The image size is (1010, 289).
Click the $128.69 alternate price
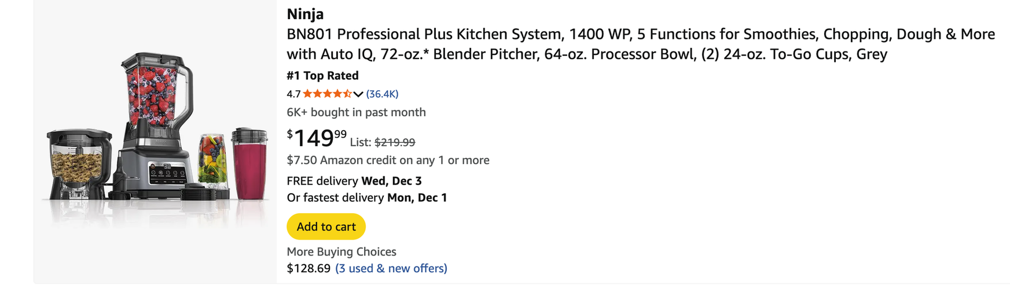308,268
